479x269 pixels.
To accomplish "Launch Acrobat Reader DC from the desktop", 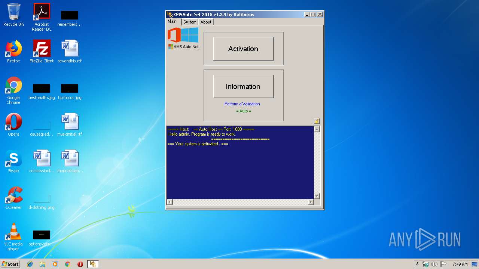I will point(42,17).
